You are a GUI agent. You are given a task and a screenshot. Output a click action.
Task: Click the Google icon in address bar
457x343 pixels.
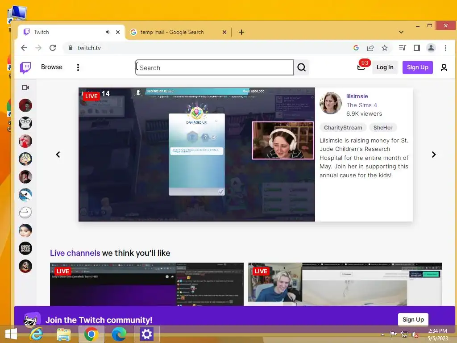click(x=356, y=48)
